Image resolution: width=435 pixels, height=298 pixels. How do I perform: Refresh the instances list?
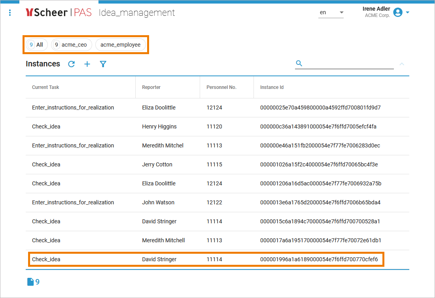pyautogui.click(x=71, y=64)
